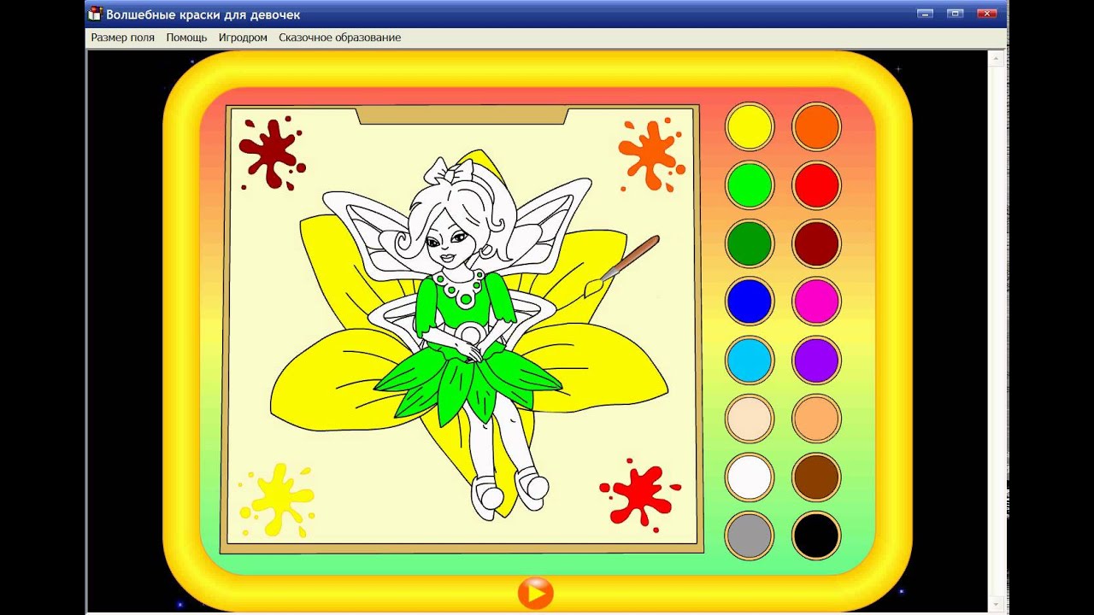Select the bright red paint
Screen dimensions: 1094x615
(x=816, y=185)
